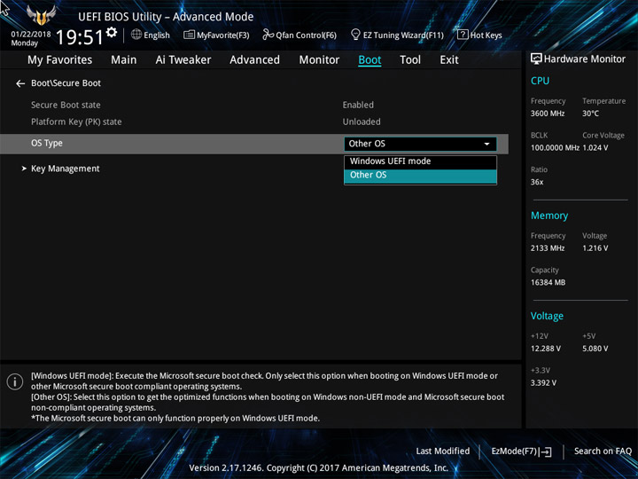Image resolution: width=638 pixels, height=479 pixels.
Task: Click Memory frequency 2133 MHz
Action: [x=548, y=248]
